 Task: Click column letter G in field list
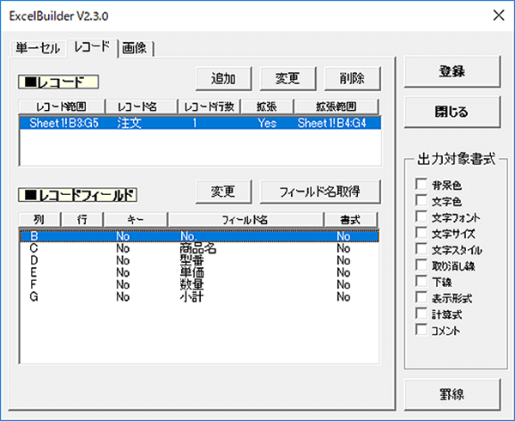tap(33, 297)
